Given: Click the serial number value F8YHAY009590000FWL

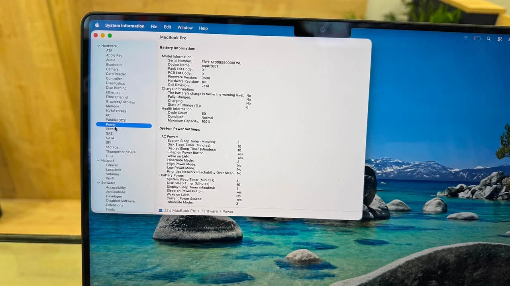Looking at the screenshot, I should pyautogui.click(x=221, y=62).
